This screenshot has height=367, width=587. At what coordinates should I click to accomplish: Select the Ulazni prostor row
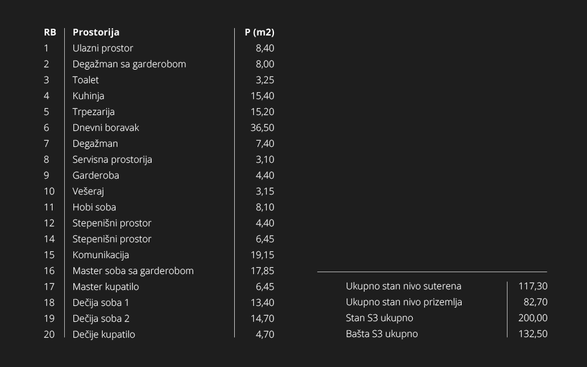click(x=159, y=48)
